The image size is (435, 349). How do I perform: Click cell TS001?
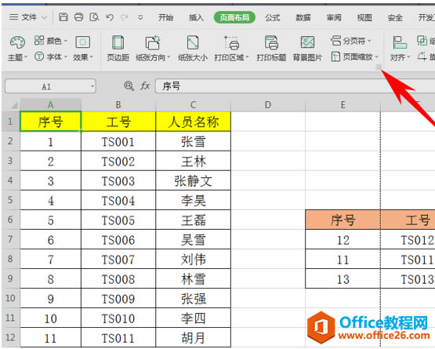click(118, 141)
